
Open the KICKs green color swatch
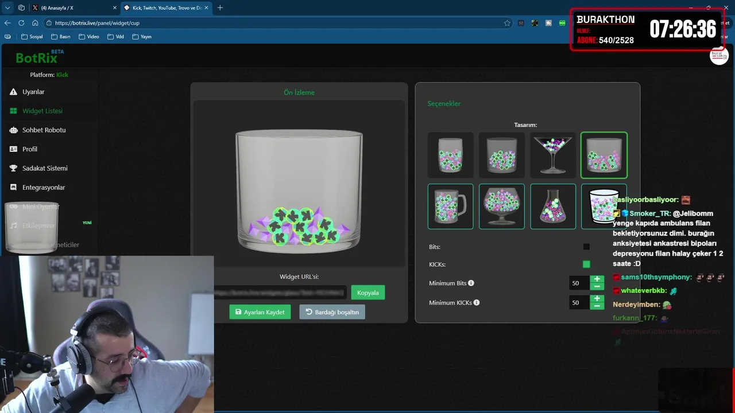coord(586,264)
